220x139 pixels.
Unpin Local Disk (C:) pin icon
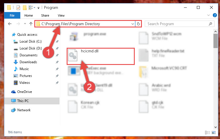(x=57, y=41)
